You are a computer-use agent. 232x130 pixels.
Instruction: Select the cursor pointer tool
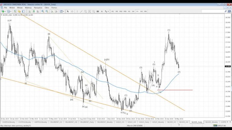pos(68,11)
